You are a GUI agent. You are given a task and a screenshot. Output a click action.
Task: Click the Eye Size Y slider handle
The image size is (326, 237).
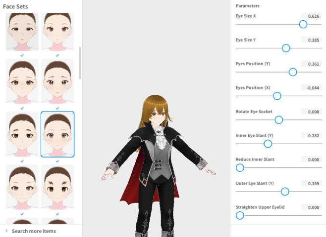click(x=285, y=48)
